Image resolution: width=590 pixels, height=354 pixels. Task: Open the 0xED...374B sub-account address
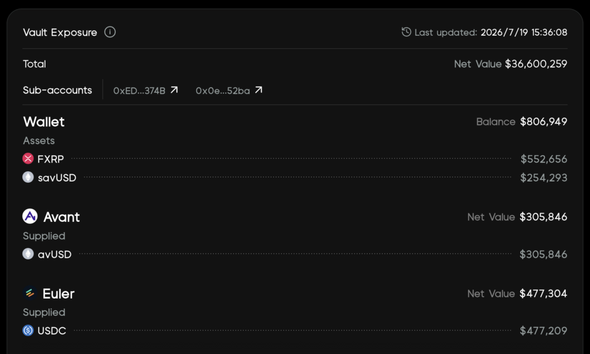[139, 91]
